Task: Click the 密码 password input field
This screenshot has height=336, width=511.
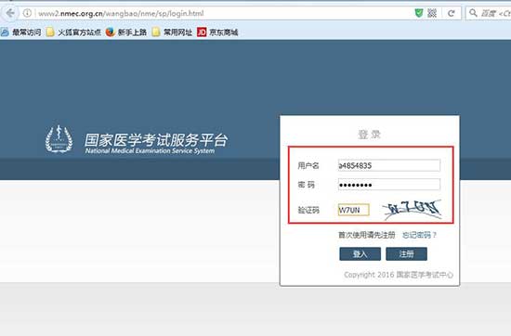Action: pos(389,185)
